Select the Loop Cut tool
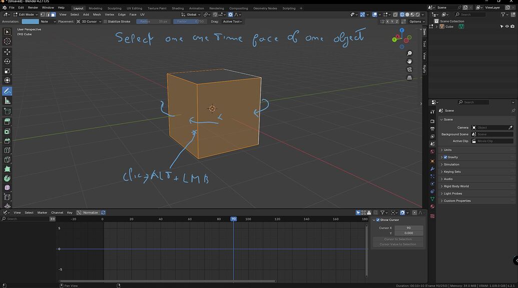Image resolution: width=518 pixels, height=288 pixels. (7, 150)
